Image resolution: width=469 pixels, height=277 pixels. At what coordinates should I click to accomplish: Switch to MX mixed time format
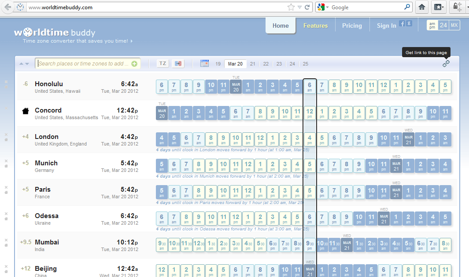pyautogui.click(x=454, y=26)
